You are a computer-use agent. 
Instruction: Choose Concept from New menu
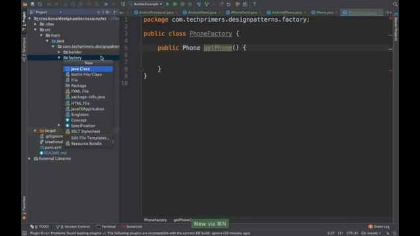click(x=88, y=120)
